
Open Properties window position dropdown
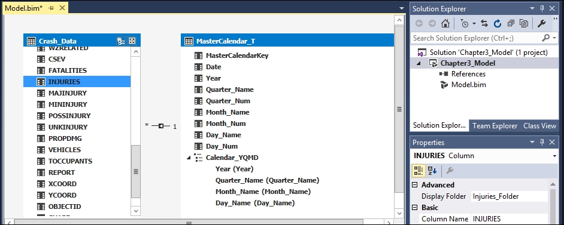pos(532,142)
